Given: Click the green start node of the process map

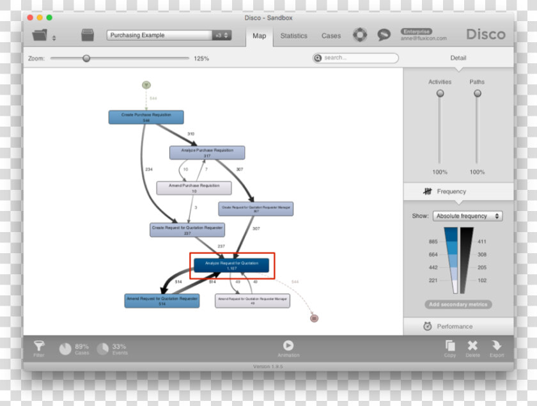Looking at the screenshot, I should click(146, 85).
